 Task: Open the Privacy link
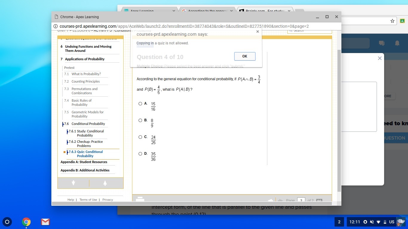108,200
